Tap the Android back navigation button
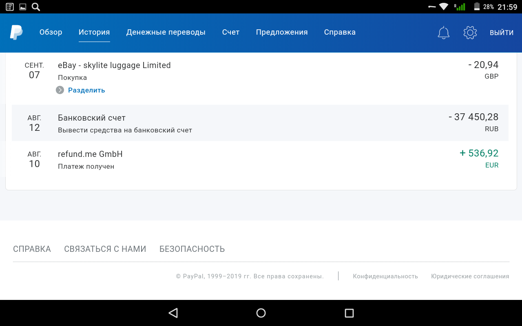Viewport: 522px width, 326px height. 173,313
